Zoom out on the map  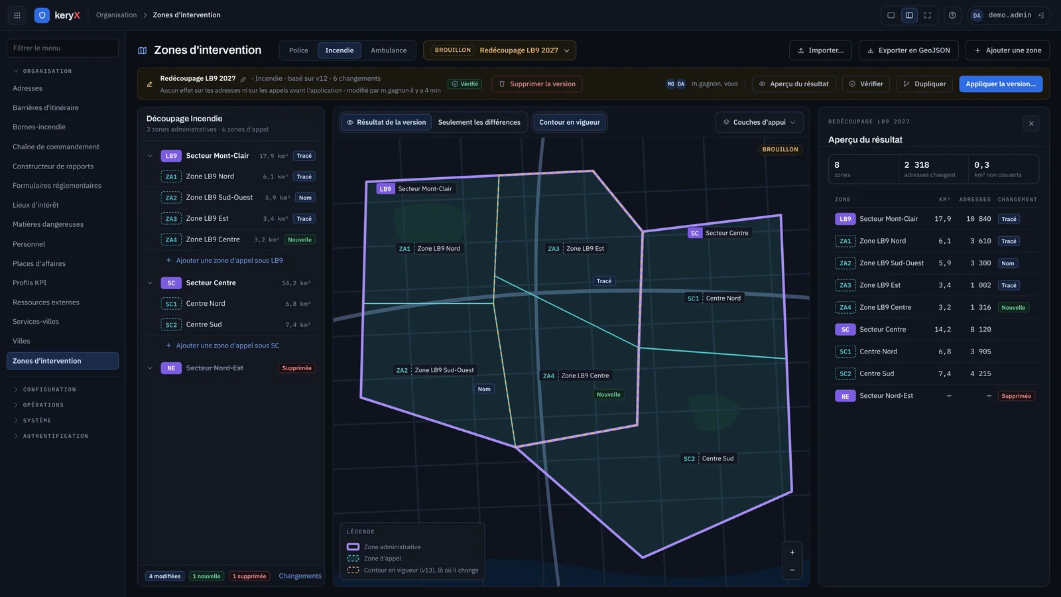click(792, 570)
